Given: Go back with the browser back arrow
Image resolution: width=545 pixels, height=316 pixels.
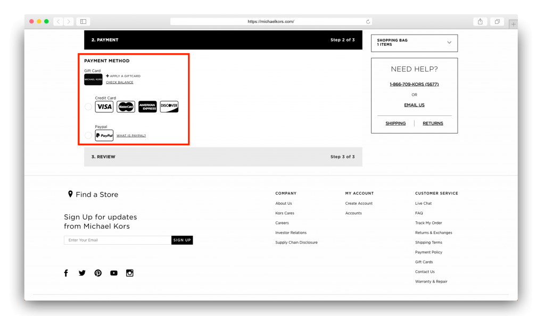Looking at the screenshot, I should (x=59, y=21).
